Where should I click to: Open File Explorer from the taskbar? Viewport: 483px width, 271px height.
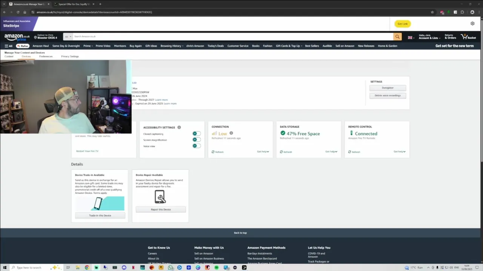(77, 268)
